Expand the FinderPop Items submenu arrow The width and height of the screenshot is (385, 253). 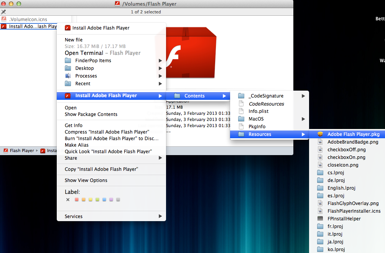160,61
